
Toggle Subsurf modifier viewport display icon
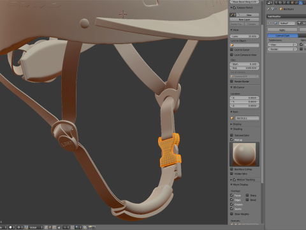[304, 23]
